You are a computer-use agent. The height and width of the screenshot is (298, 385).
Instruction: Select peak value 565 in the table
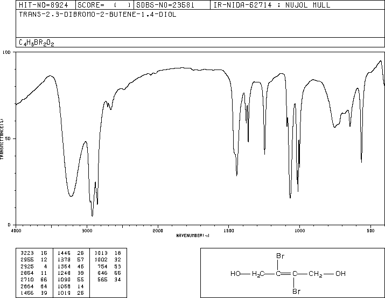coord(103,280)
